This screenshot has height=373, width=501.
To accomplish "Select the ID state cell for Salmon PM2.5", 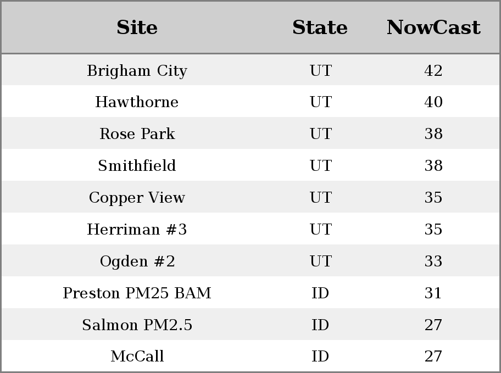I will [320, 325].
